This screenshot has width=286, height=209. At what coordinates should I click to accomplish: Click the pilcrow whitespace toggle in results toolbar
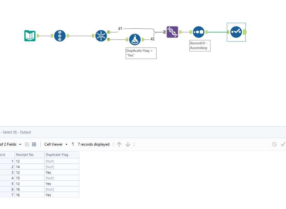click(x=73, y=144)
